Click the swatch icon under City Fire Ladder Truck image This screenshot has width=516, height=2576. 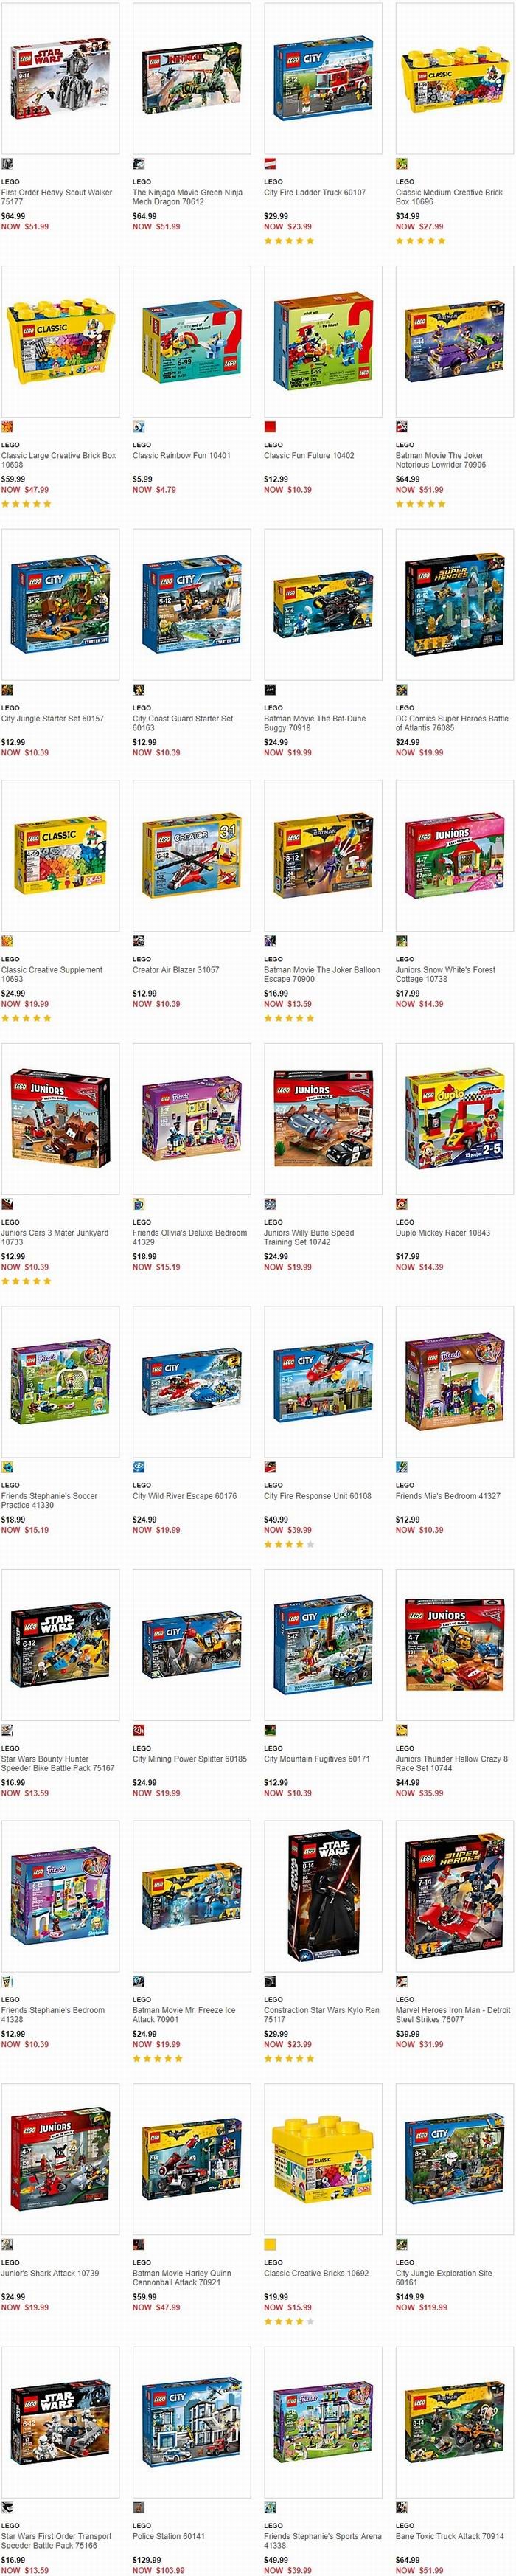tap(270, 163)
